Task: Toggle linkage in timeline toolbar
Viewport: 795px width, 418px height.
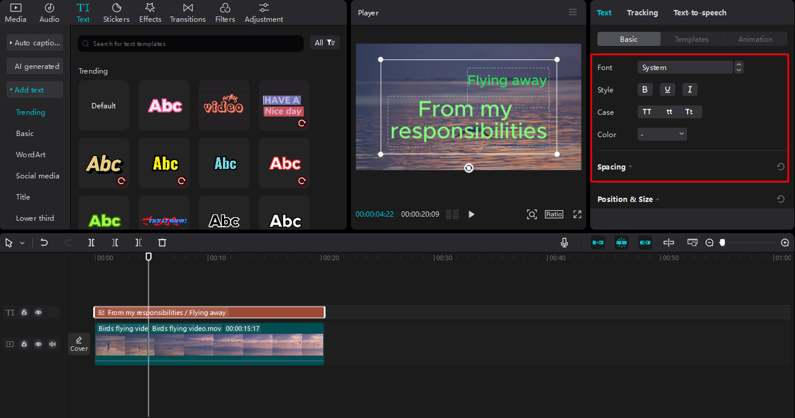Action: point(645,242)
